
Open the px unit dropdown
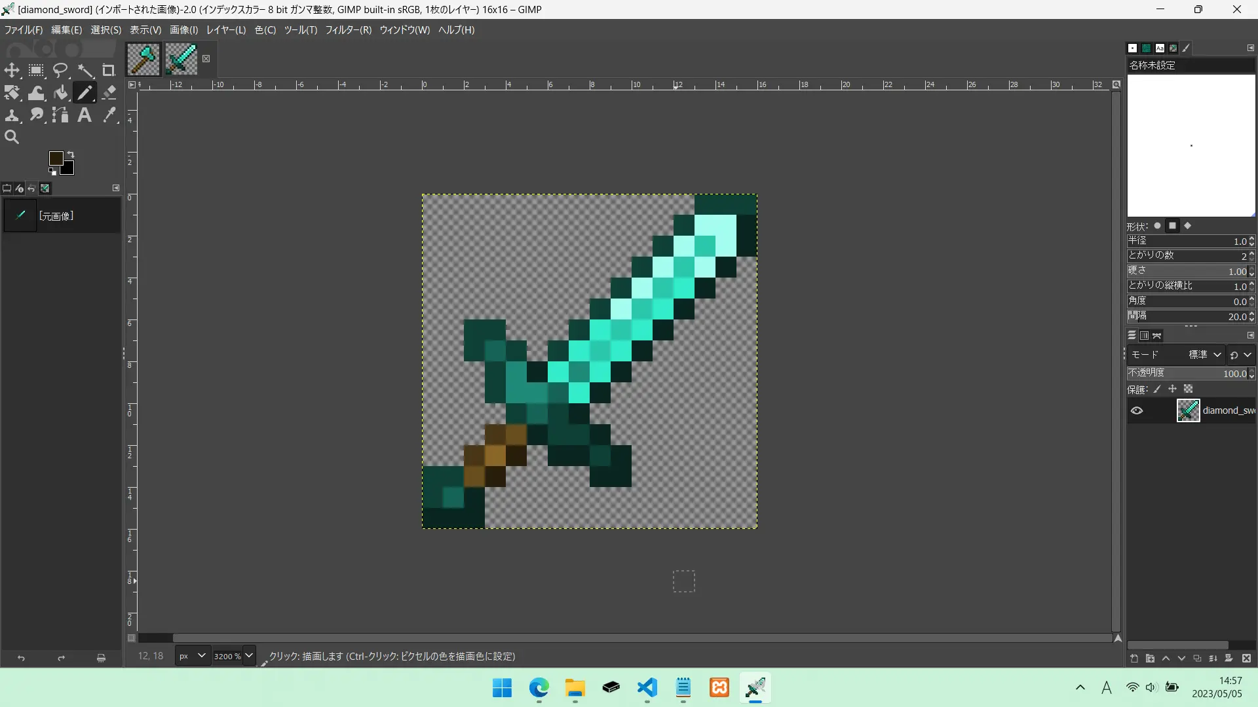coord(193,656)
